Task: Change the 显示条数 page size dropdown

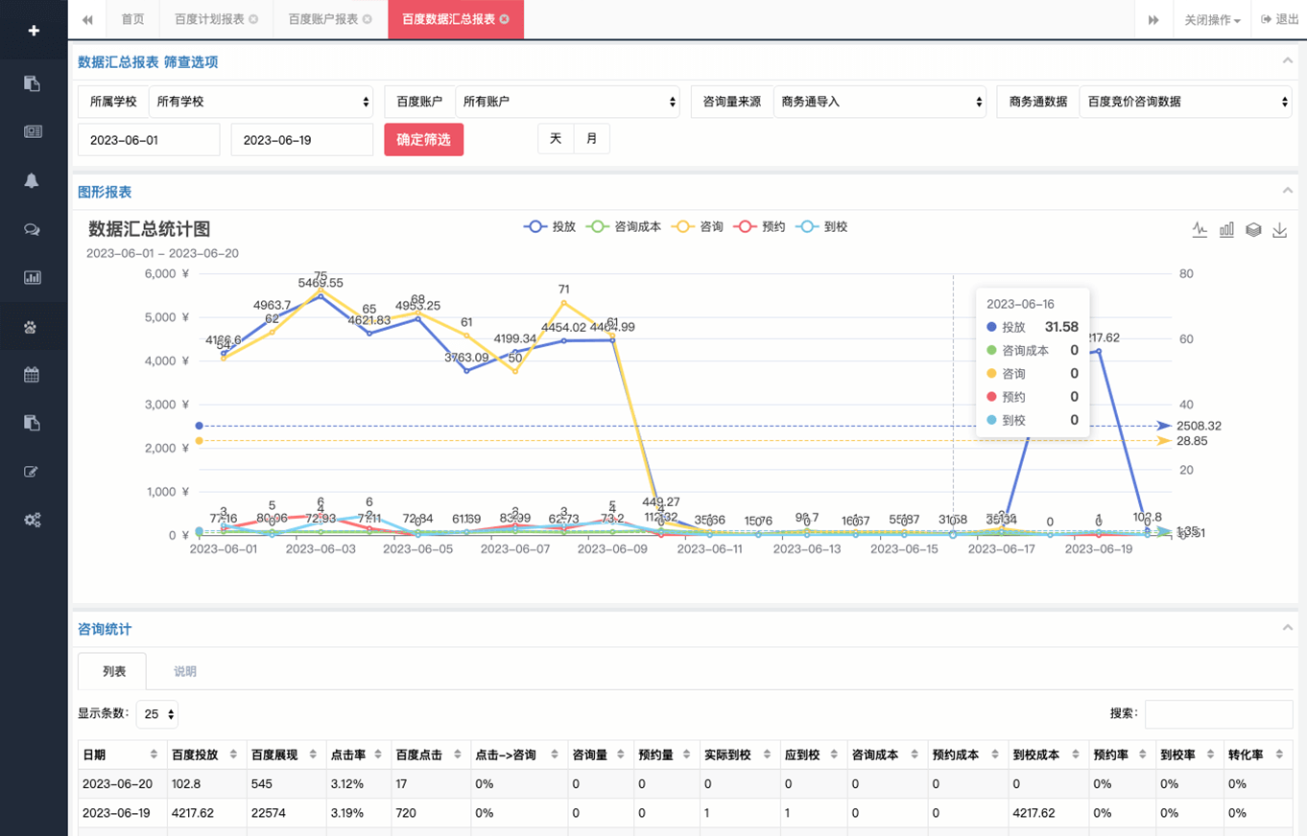Action: click(157, 714)
